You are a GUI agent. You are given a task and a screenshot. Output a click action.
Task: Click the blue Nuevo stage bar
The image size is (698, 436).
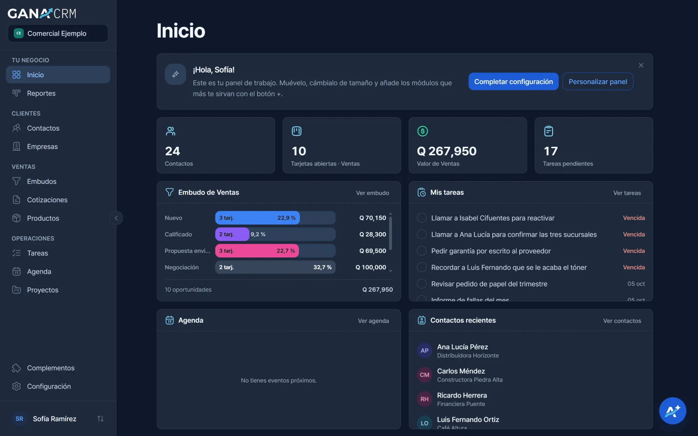pyautogui.click(x=257, y=218)
